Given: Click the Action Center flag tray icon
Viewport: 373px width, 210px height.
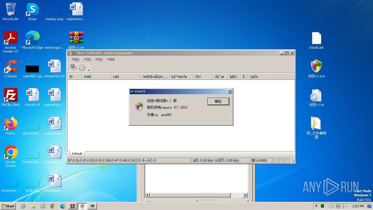Looking at the screenshot, I should (345, 206).
